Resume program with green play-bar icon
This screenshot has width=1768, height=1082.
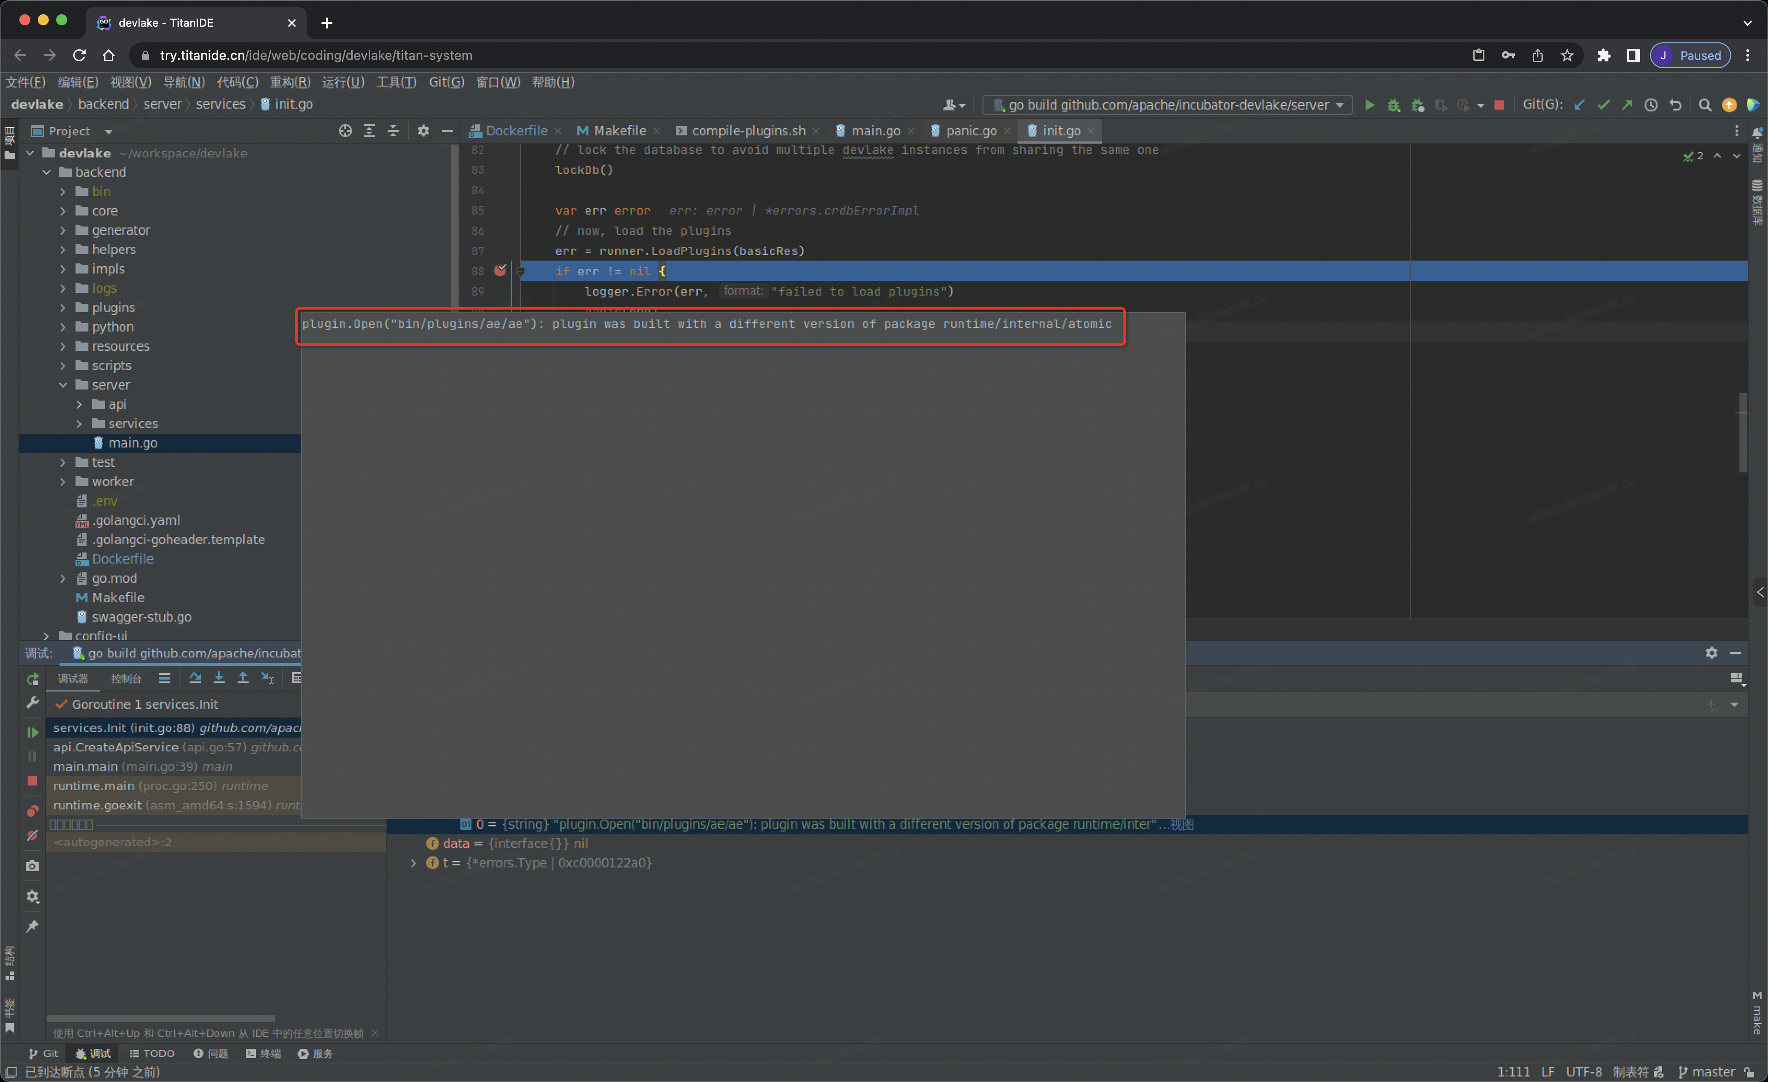click(x=32, y=732)
